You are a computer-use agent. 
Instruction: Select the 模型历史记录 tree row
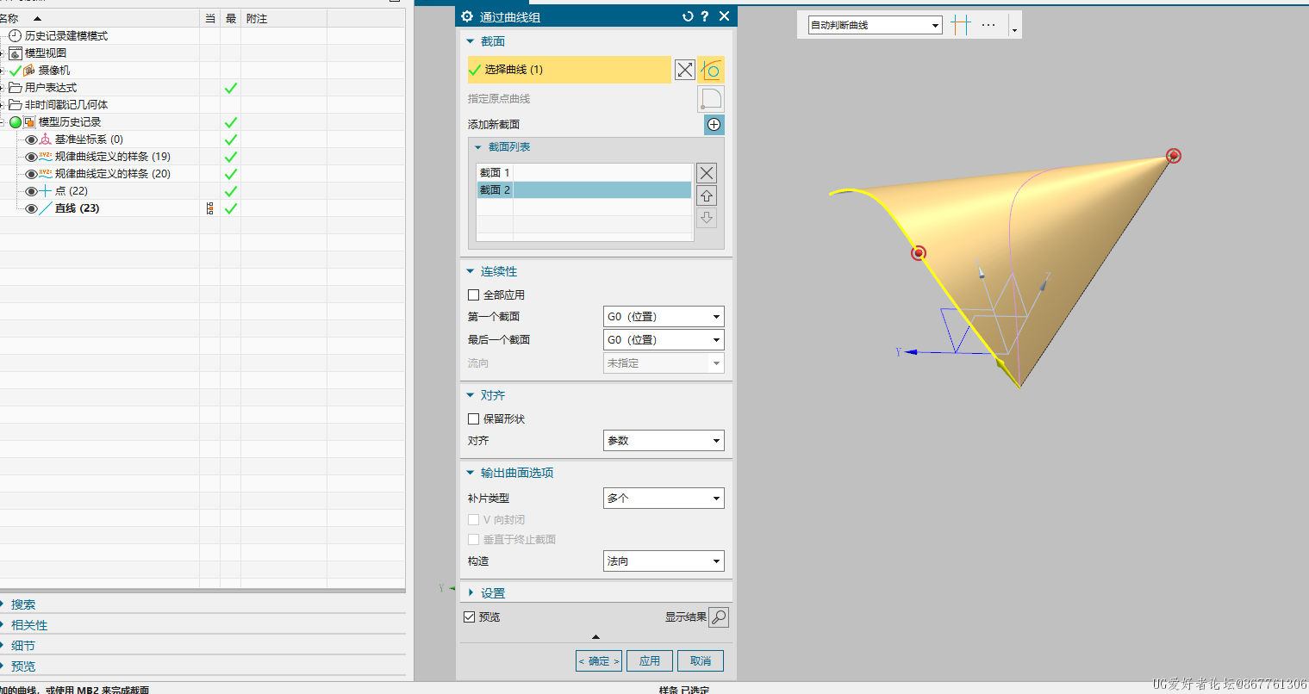pyautogui.click(x=70, y=122)
